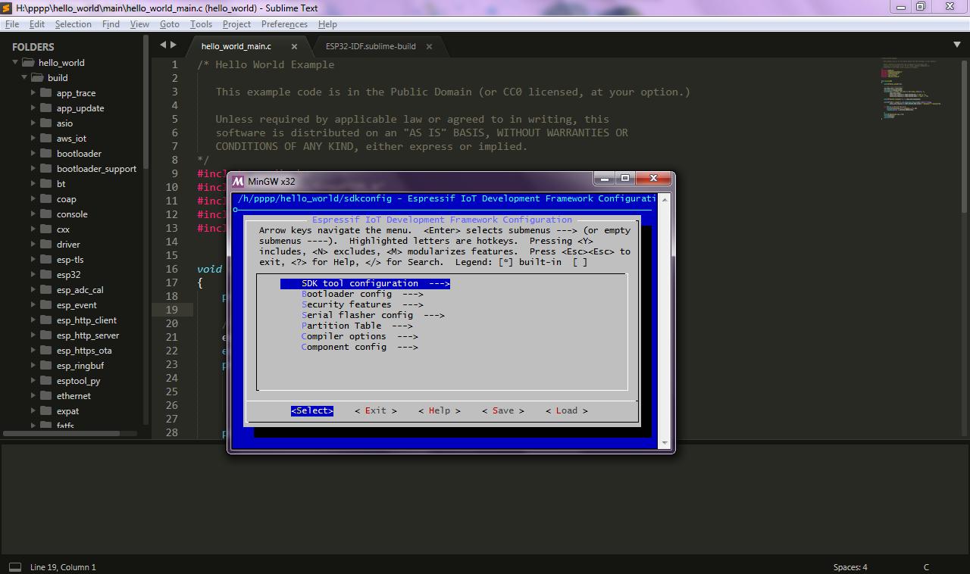Click line number 19 in gutter
The width and height of the screenshot is (970, 574).
(x=171, y=310)
